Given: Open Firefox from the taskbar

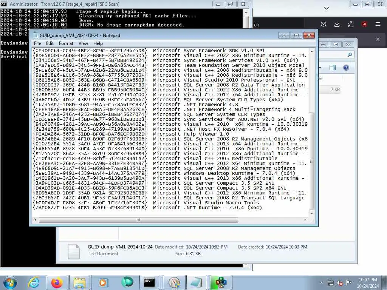Looking at the screenshot, I should [57, 282].
